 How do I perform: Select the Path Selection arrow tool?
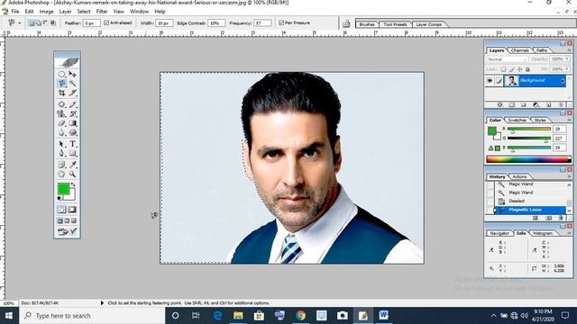[61, 144]
